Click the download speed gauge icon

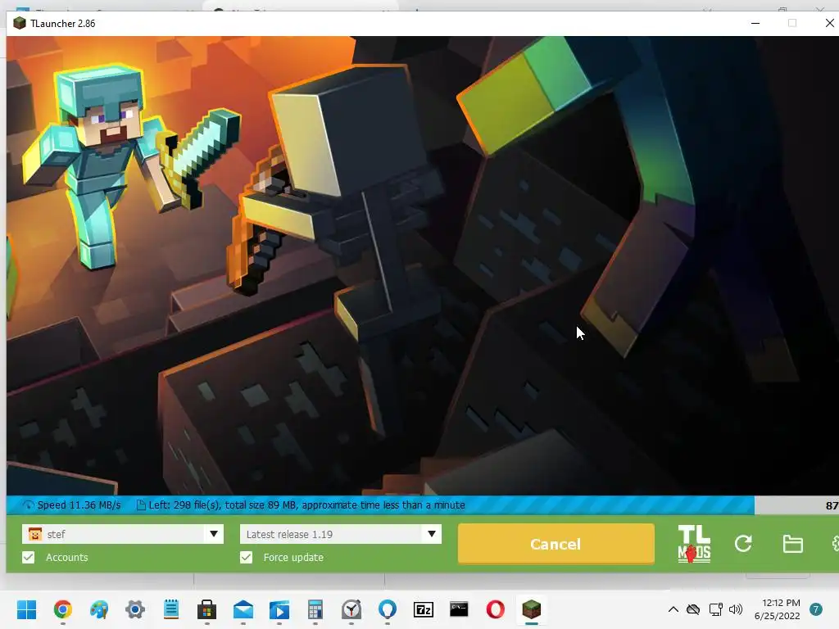28,505
